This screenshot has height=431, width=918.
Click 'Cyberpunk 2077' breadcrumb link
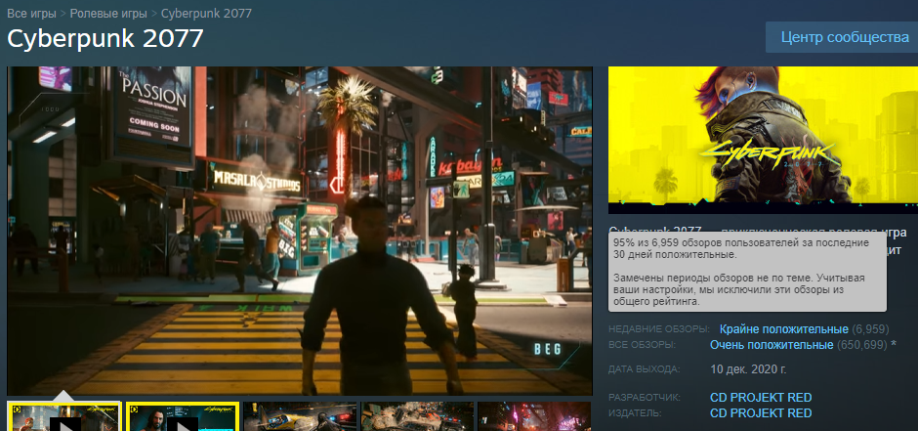pos(205,15)
